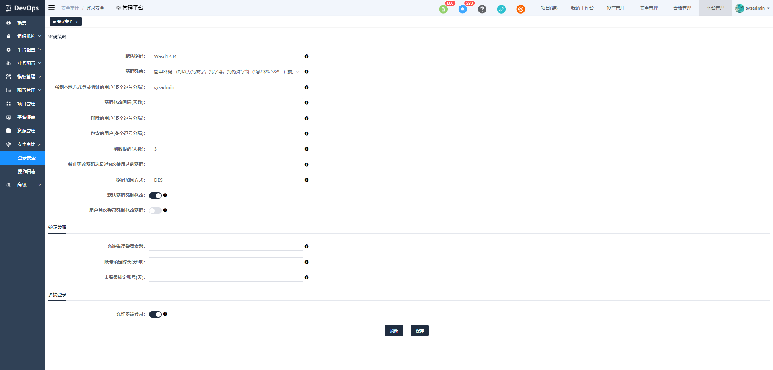
Task: Click info icon beside 密码加密方式 field
Action: (306, 180)
